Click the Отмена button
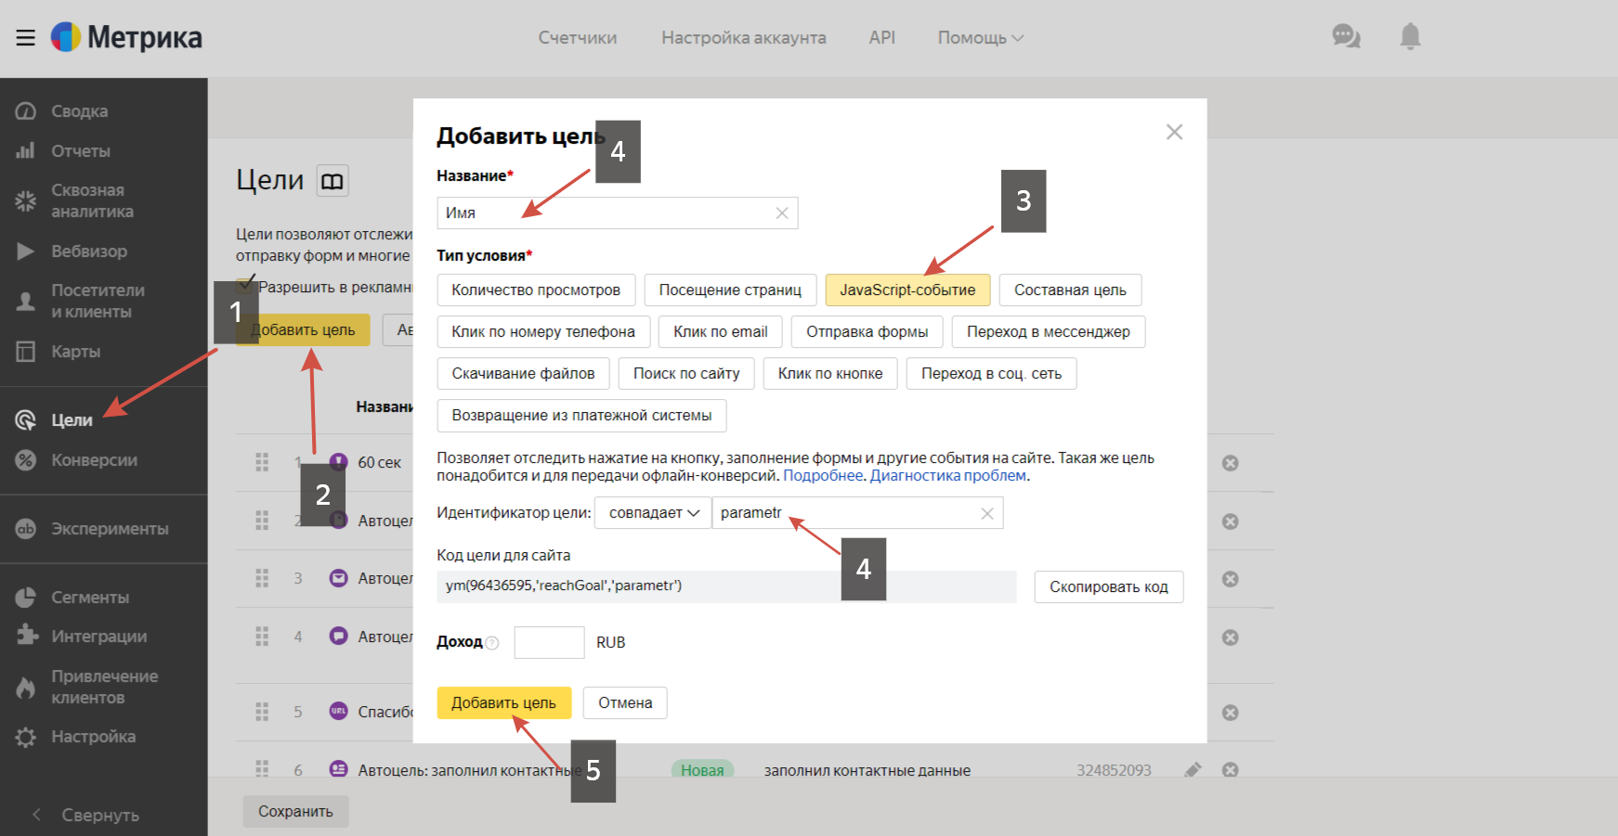Image resolution: width=1618 pixels, height=836 pixels. (625, 702)
